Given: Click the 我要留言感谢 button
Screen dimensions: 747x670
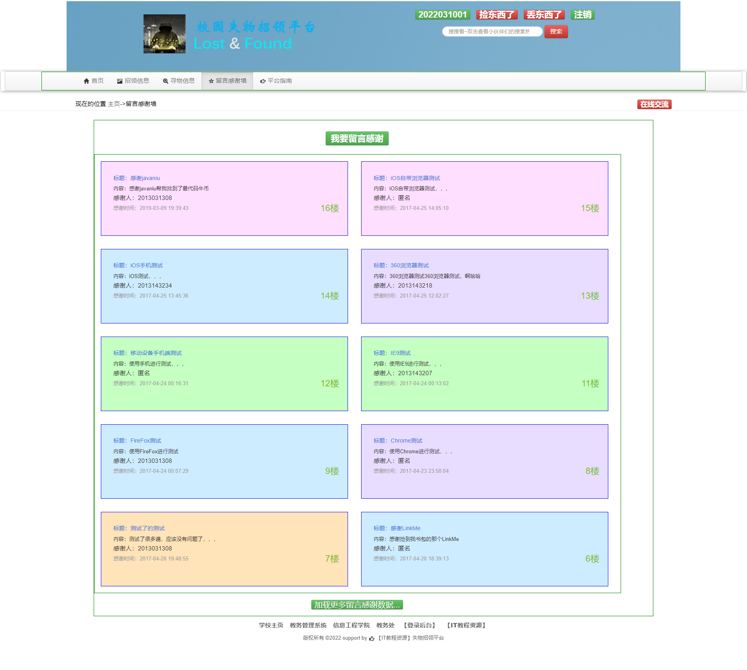Looking at the screenshot, I should point(357,139).
